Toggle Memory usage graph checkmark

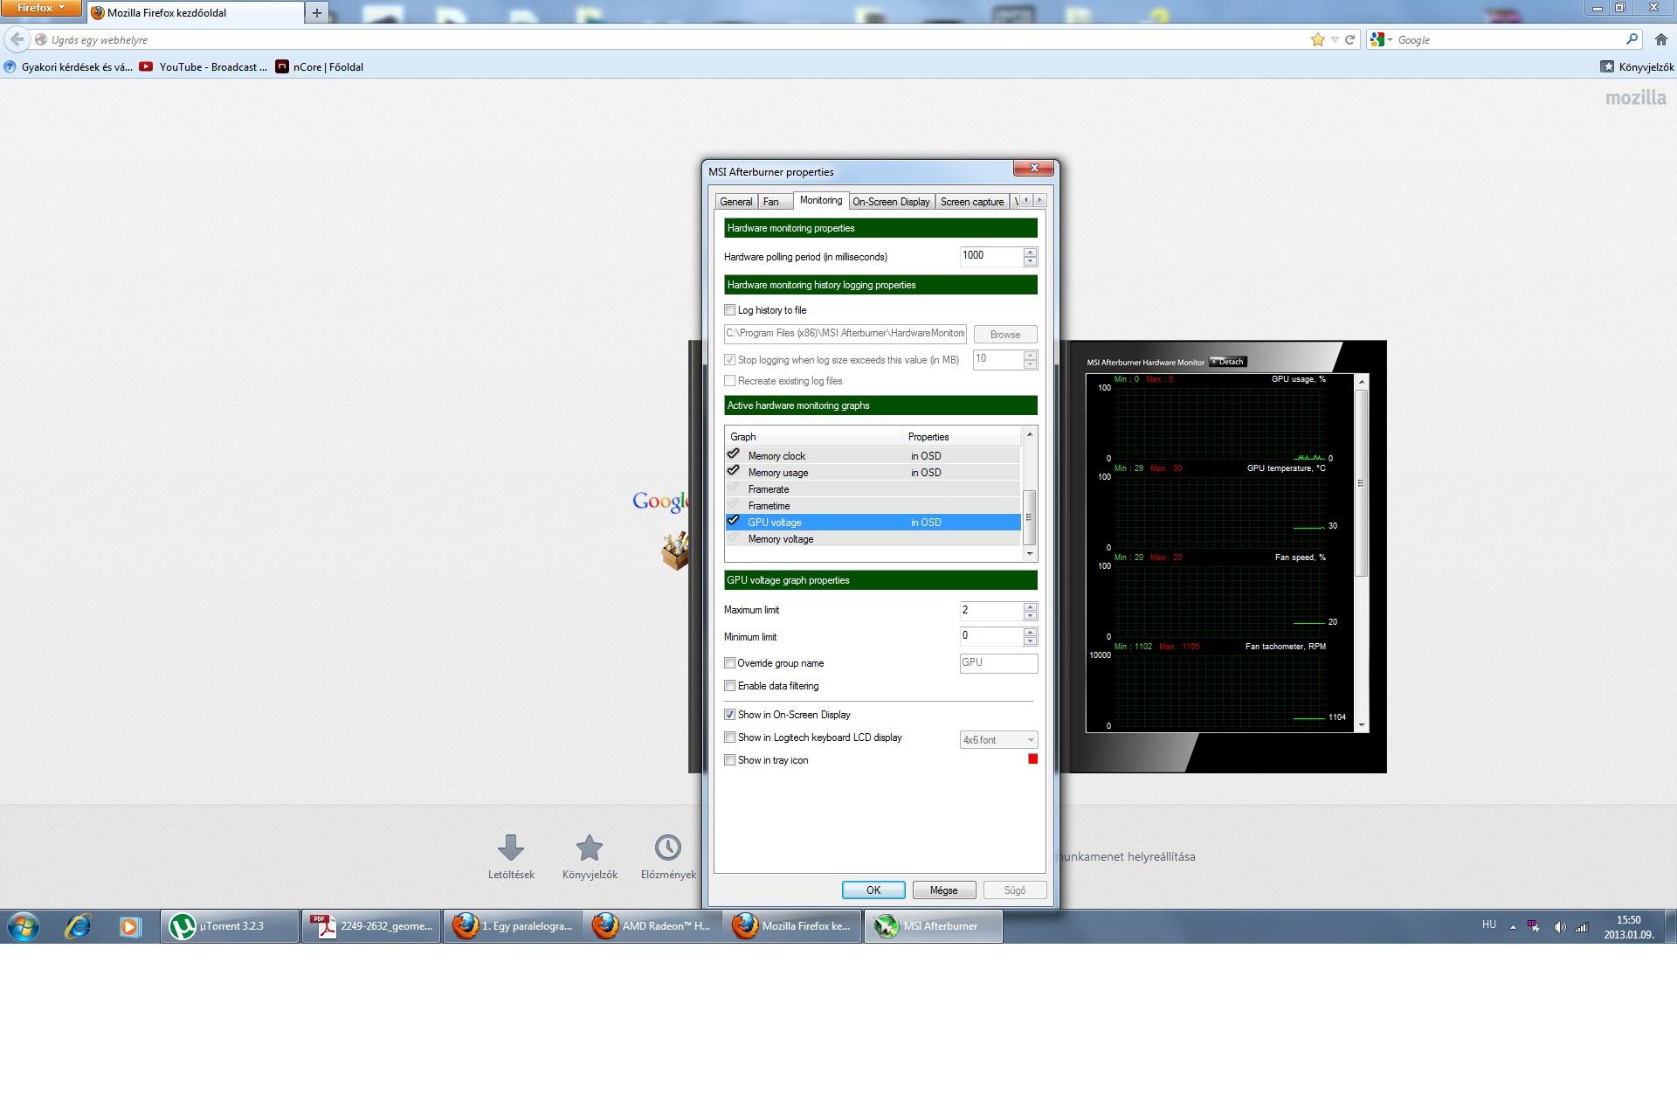coord(734,472)
